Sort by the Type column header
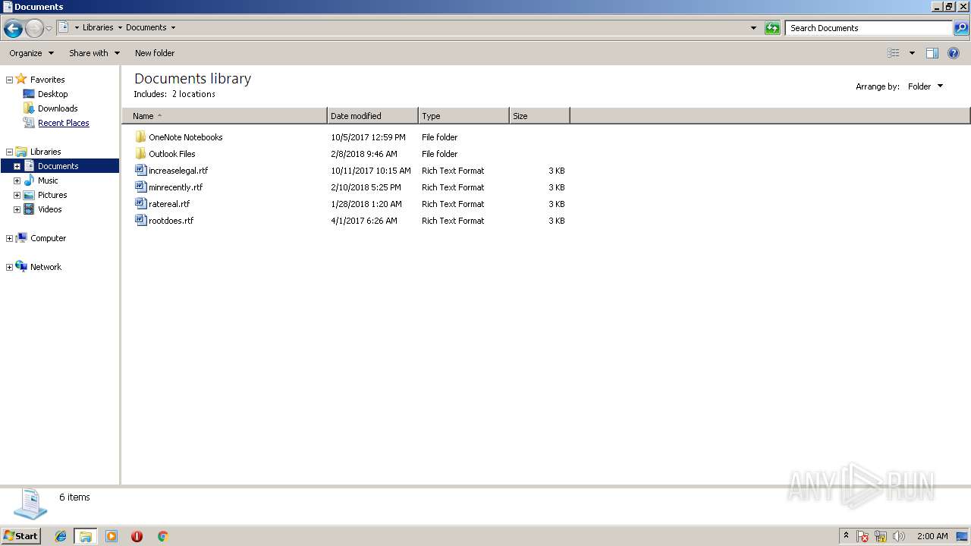Viewport: 971px width, 546px height. [x=464, y=116]
